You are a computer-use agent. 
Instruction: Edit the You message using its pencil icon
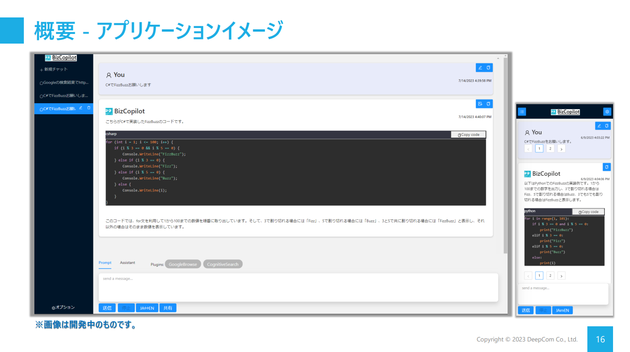tap(481, 67)
